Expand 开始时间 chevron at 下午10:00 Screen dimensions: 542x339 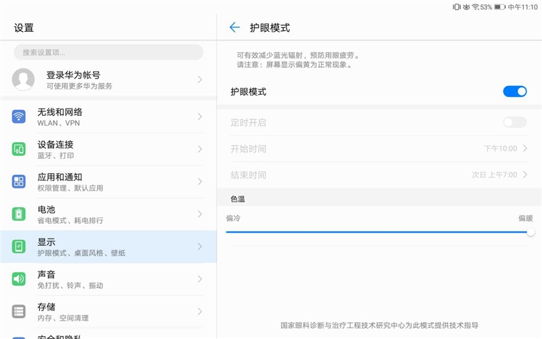click(x=526, y=148)
